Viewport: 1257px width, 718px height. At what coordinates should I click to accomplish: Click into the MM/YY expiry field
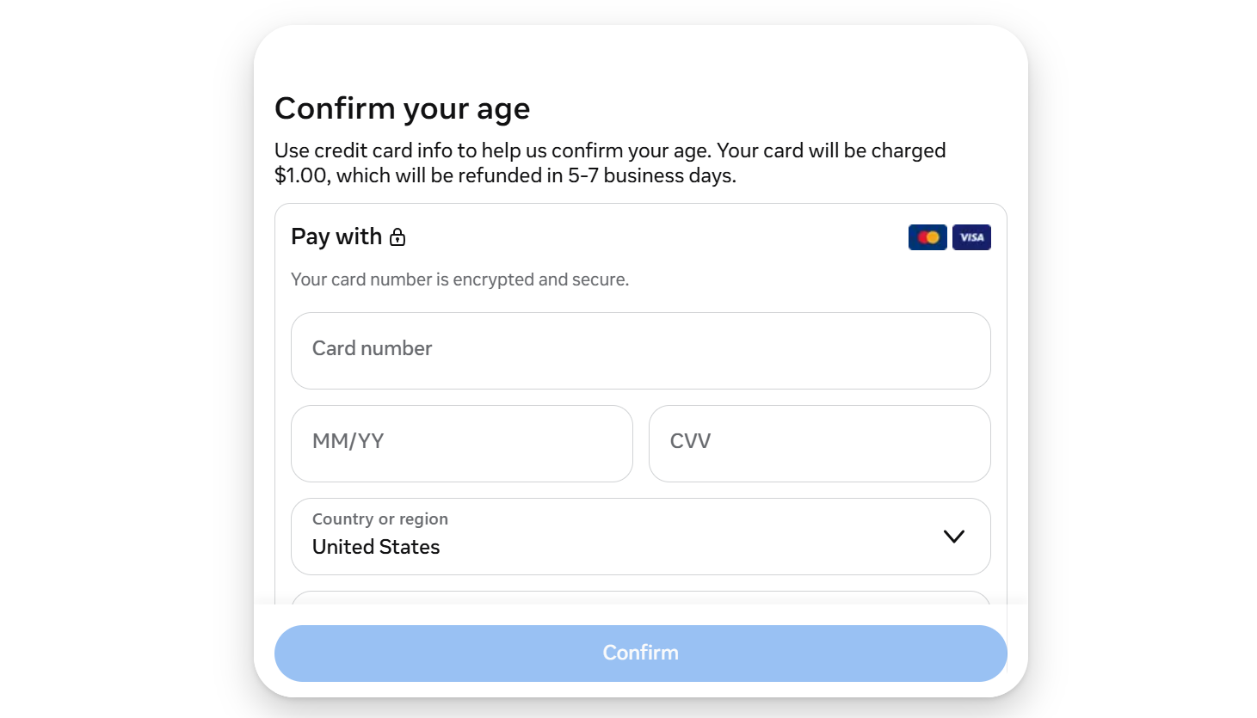pyautogui.click(x=462, y=444)
